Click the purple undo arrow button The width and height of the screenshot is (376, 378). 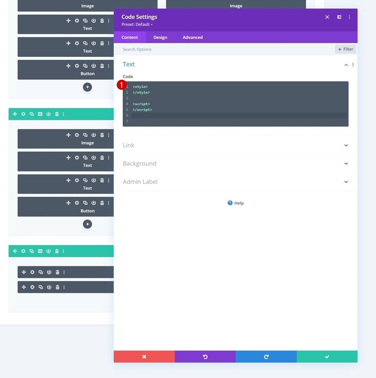pos(205,357)
